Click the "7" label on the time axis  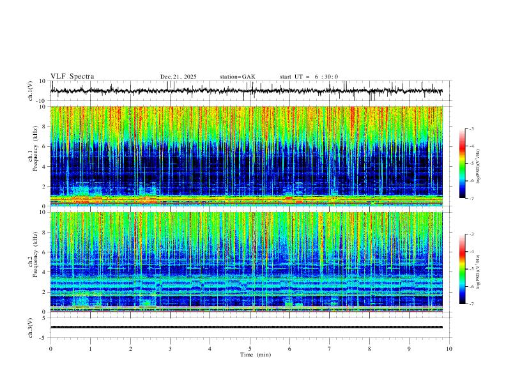[x=330, y=349]
